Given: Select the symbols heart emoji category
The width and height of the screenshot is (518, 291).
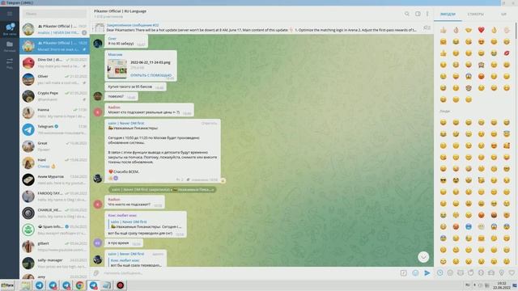Looking at the screenshot, I should tap(512, 272).
